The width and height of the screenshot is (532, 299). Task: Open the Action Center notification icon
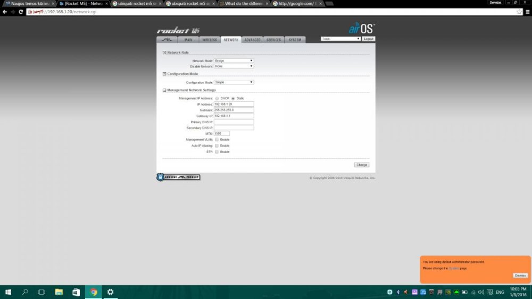coord(489,292)
